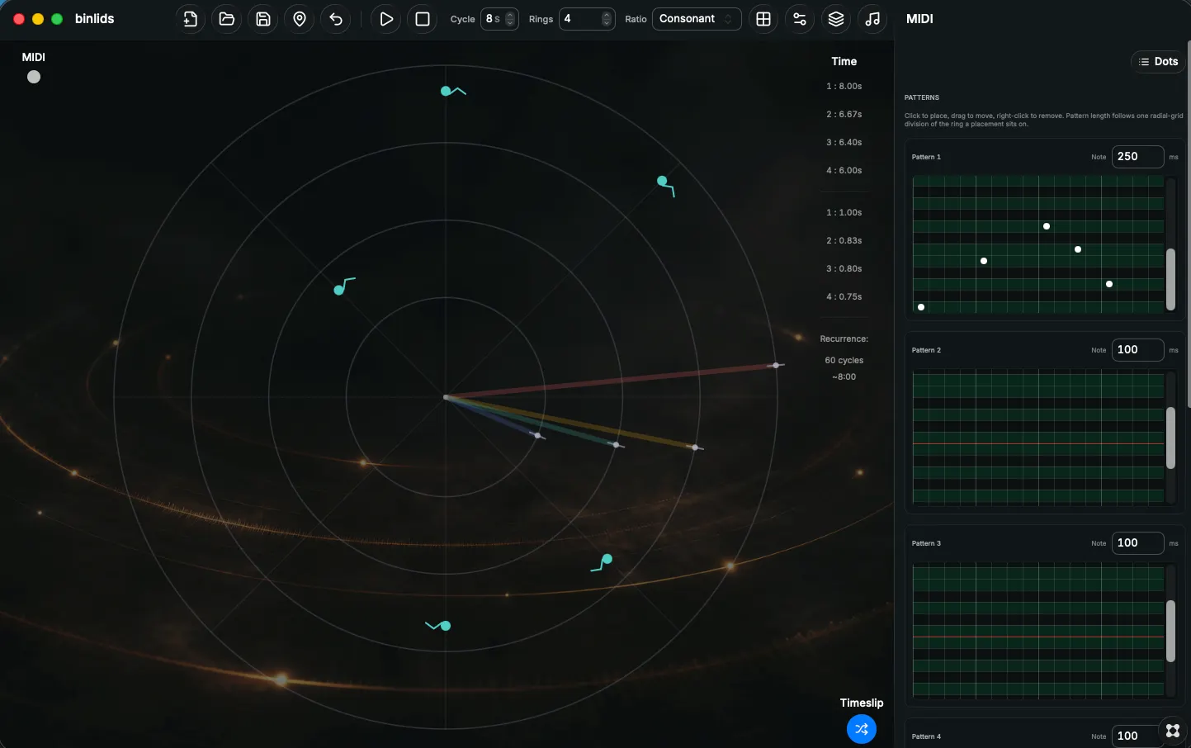Image resolution: width=1191 pixels, height=748 pixels.
Task: Click the Time entry '1 : 1.00s'
Action: (844, 213)
